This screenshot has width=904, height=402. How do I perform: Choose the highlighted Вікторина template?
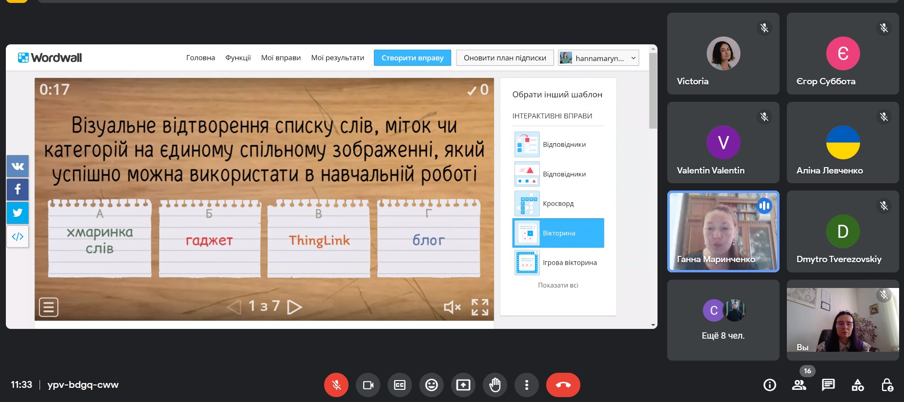(558, 233)
